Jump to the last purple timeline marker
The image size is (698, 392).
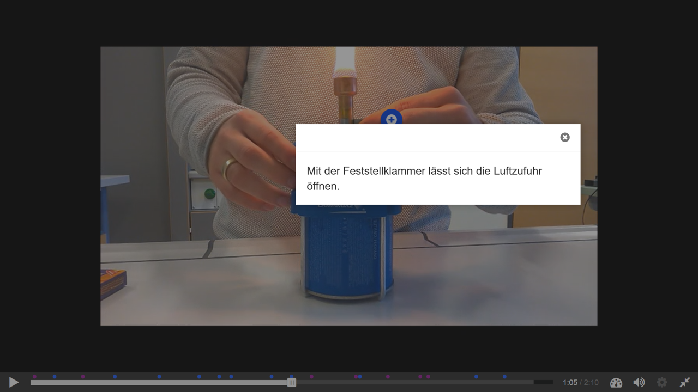pos(428,377)
